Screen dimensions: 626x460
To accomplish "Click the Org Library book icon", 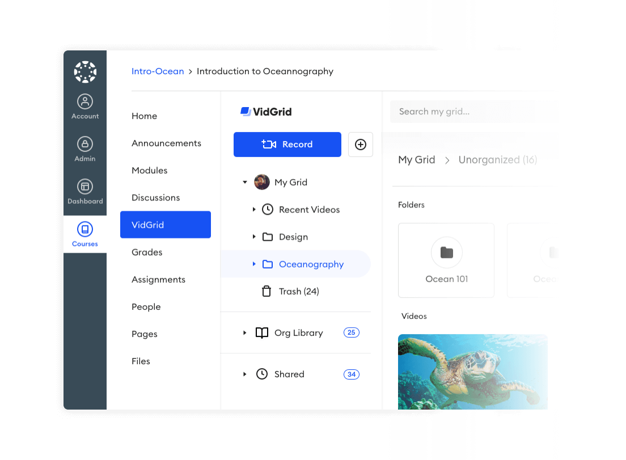I will [x=262, y=333].
